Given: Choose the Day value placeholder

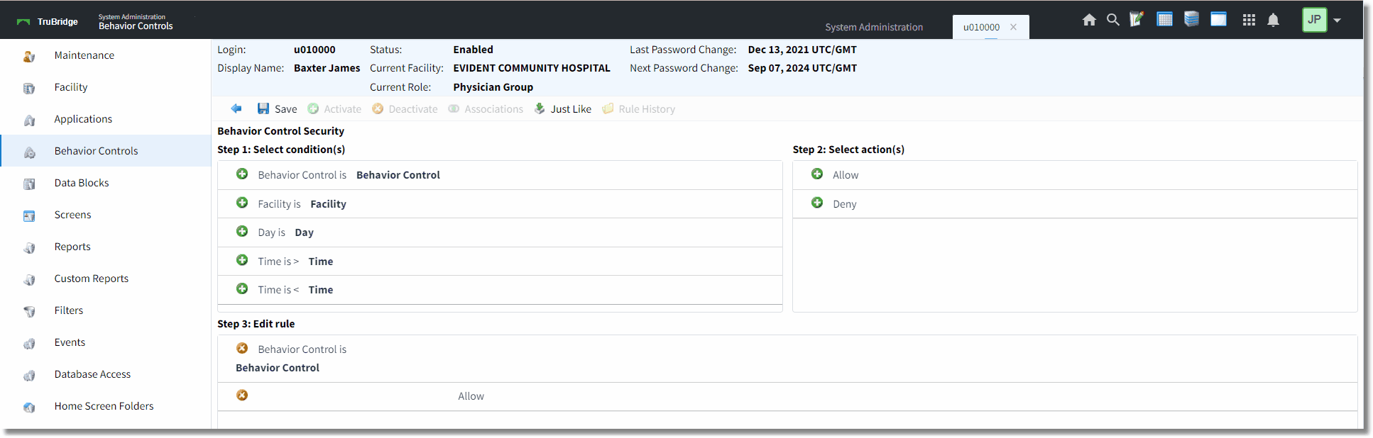Looking at the screenshot, I should (304, 232).
